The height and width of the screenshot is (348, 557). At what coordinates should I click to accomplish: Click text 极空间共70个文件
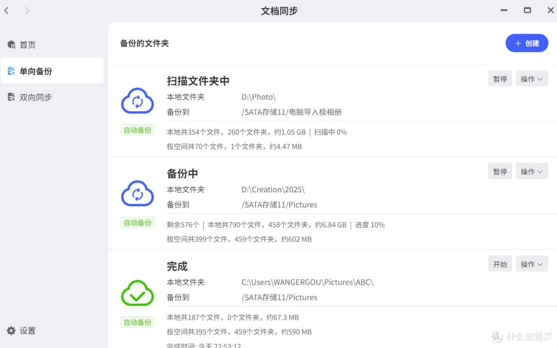pyautogui.click(x=194, y=146)
